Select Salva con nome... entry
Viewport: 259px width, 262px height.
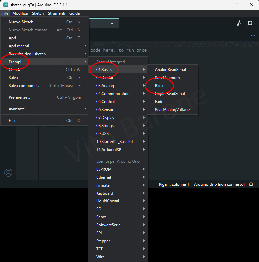coord(45,86)
